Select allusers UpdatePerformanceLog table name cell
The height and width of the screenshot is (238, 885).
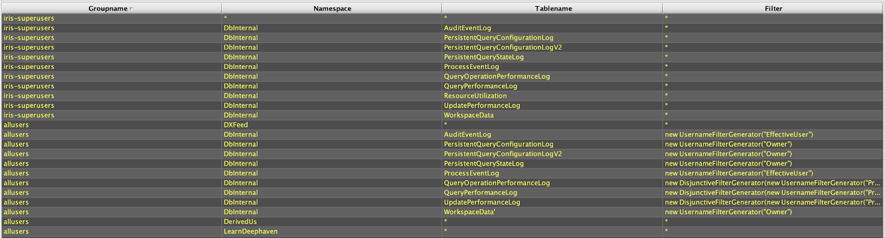(x=482, y=202)
